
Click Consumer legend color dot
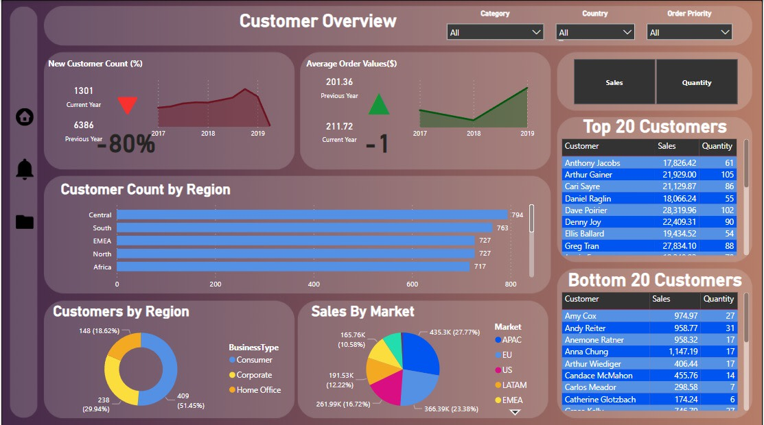(233, 360)
